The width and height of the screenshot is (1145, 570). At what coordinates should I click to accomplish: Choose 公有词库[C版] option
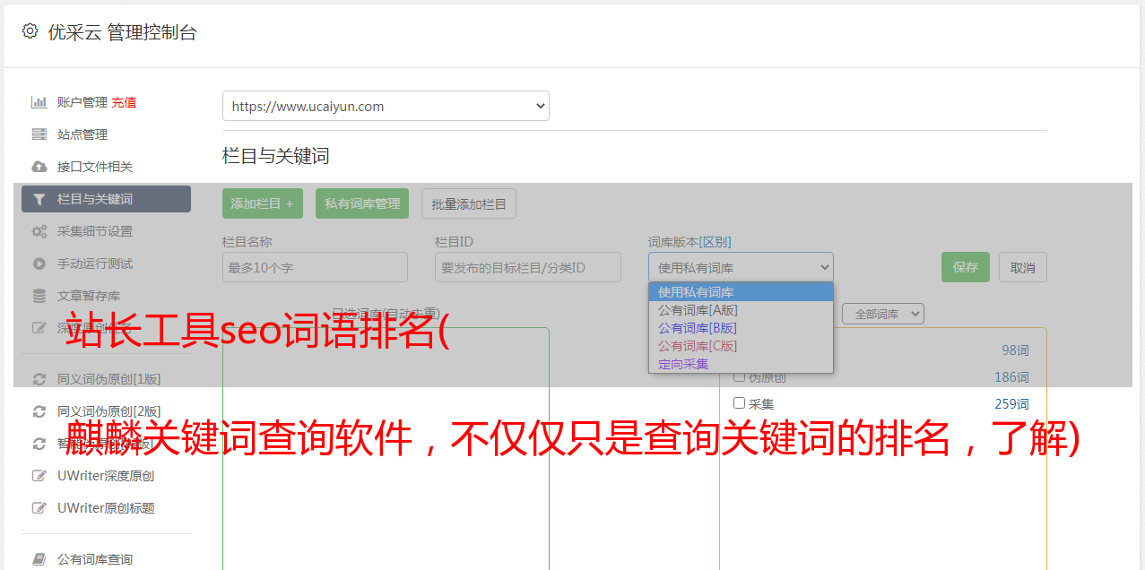[x=741, y=346]
